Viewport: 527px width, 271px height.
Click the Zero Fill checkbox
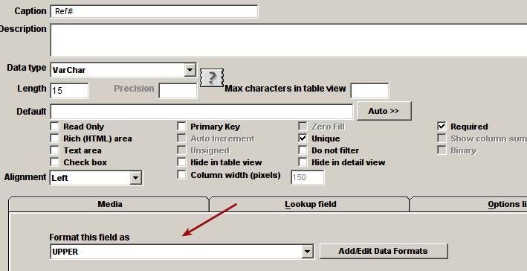[303, 127]
